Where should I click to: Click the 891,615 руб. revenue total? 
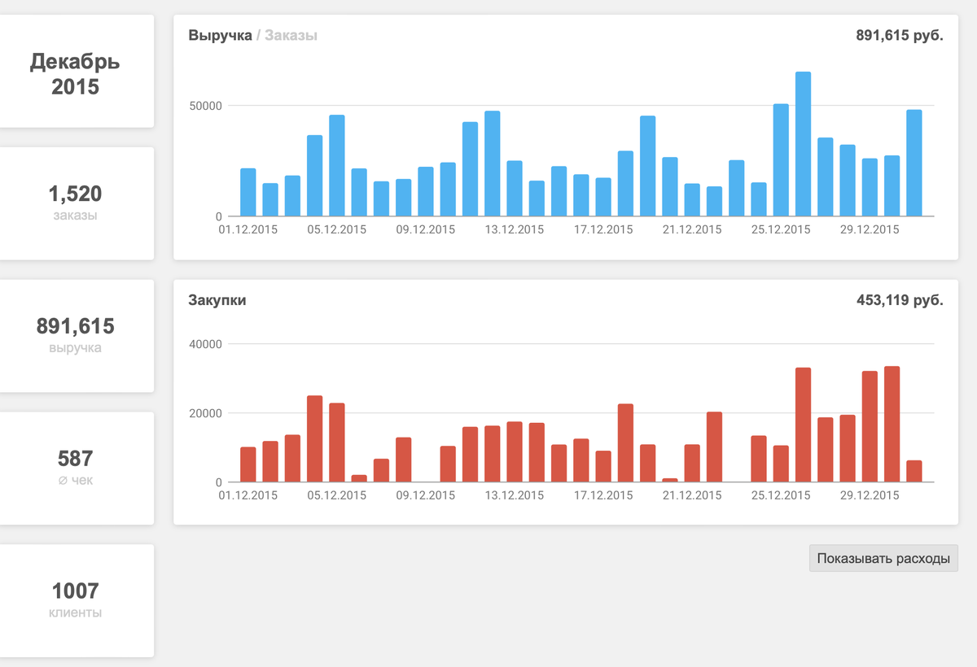(x=900, y=36)
